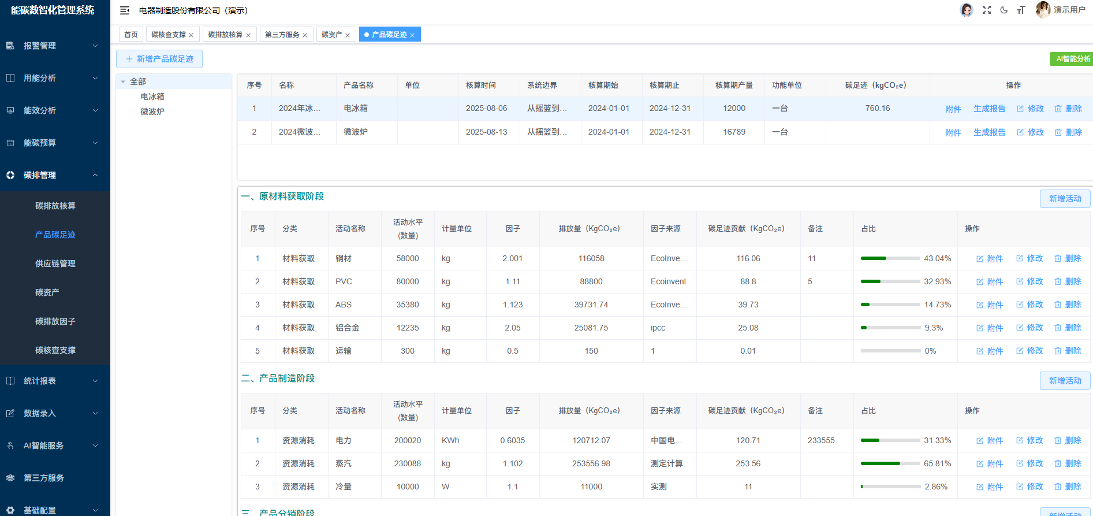Click the 报警管理 sidebar icon
This screenshot has height=516, width=1093.
click(10, 46)
